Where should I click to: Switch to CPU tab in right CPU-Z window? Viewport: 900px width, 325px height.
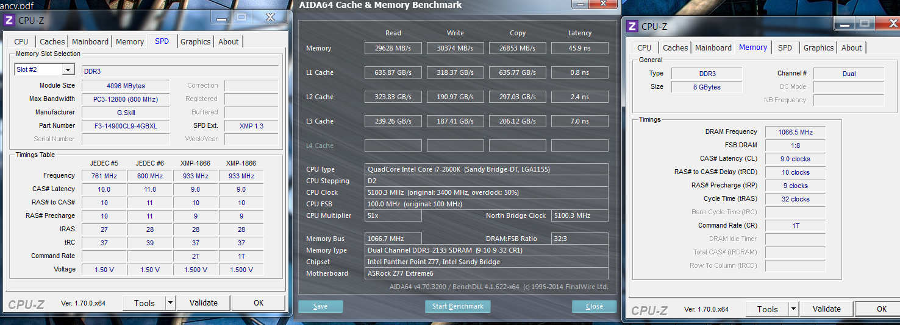(645, 47)
